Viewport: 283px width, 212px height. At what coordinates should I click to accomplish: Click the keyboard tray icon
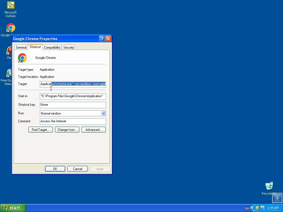click(x=247, y=208)
